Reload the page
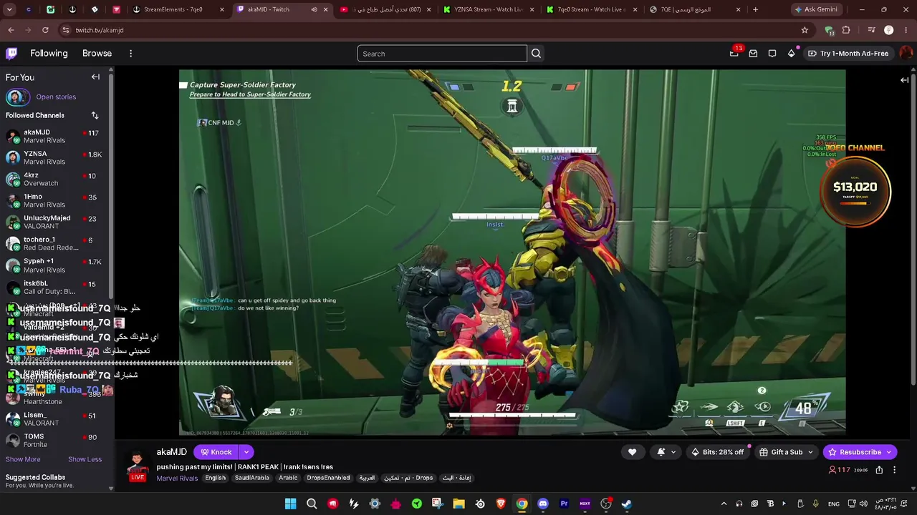Viewport: 917px width, 515px height. tap(45, 30)
